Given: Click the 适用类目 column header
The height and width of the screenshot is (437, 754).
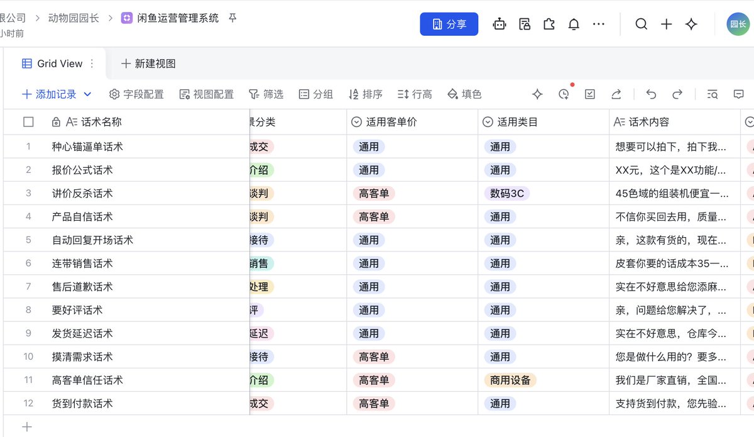Looking at the screenshot, I should pyautogui.click(x=544, y=122).
